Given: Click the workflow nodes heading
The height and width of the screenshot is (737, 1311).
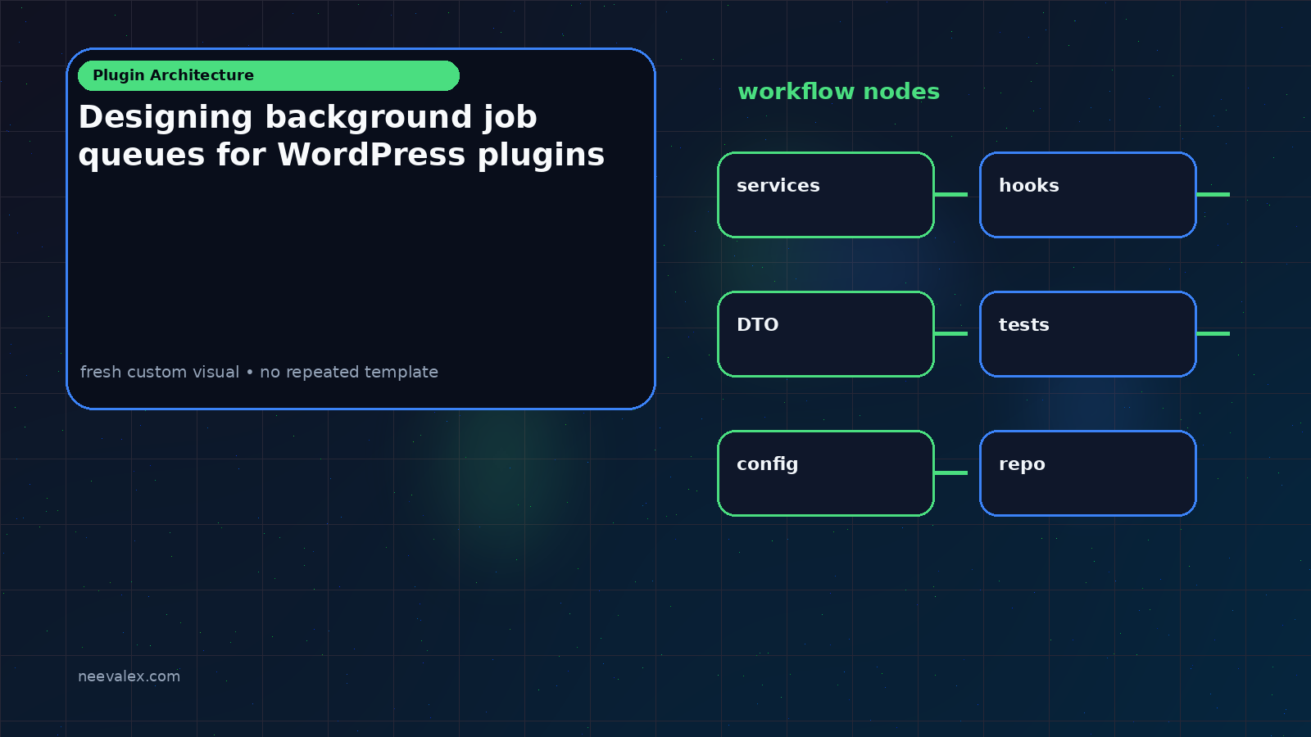Looking at the screenshot, I should [x=839, y=92].
